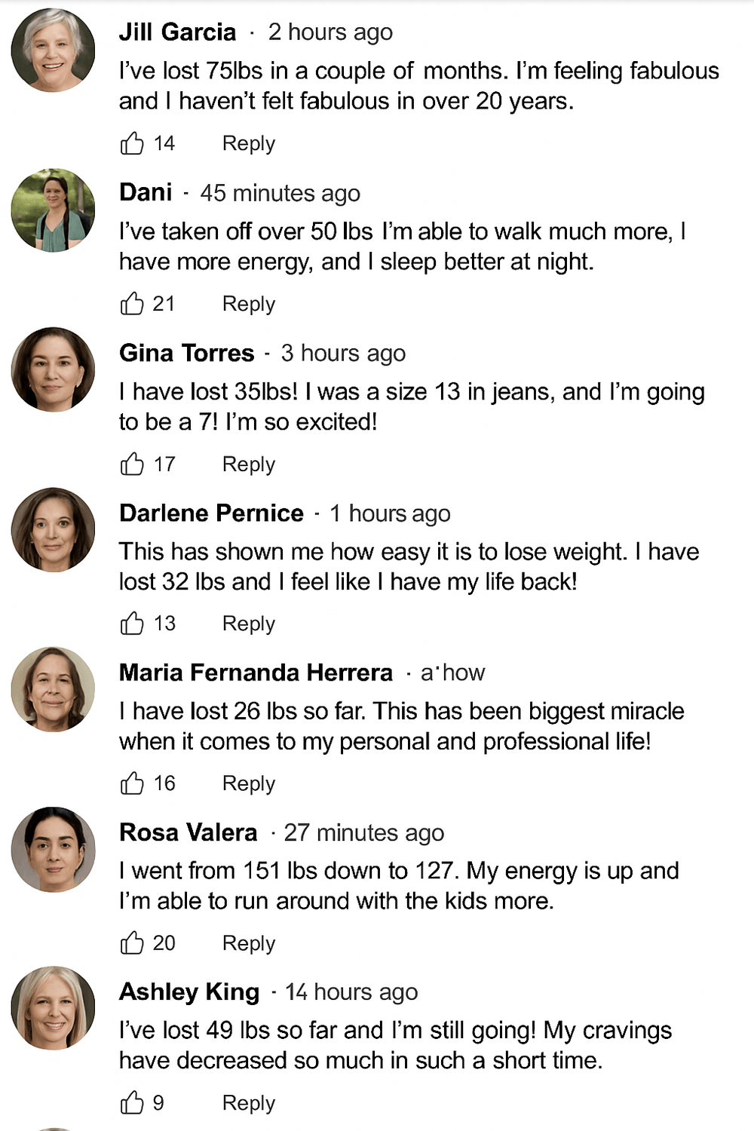The height and width of the screenshot is (1131, 754).
Task: Like Maria Fernanda Herrera's comment
Action: coord(132,783)
